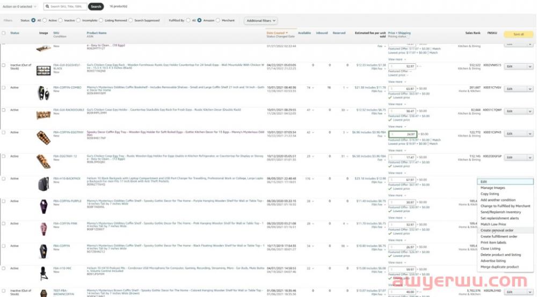Choose Print item labels menu entry
This screenshot has height=297, width=537.
pos(493,243)
